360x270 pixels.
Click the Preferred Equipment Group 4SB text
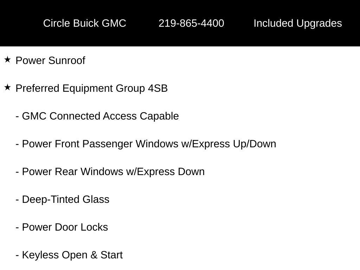(x=91, y=88)
